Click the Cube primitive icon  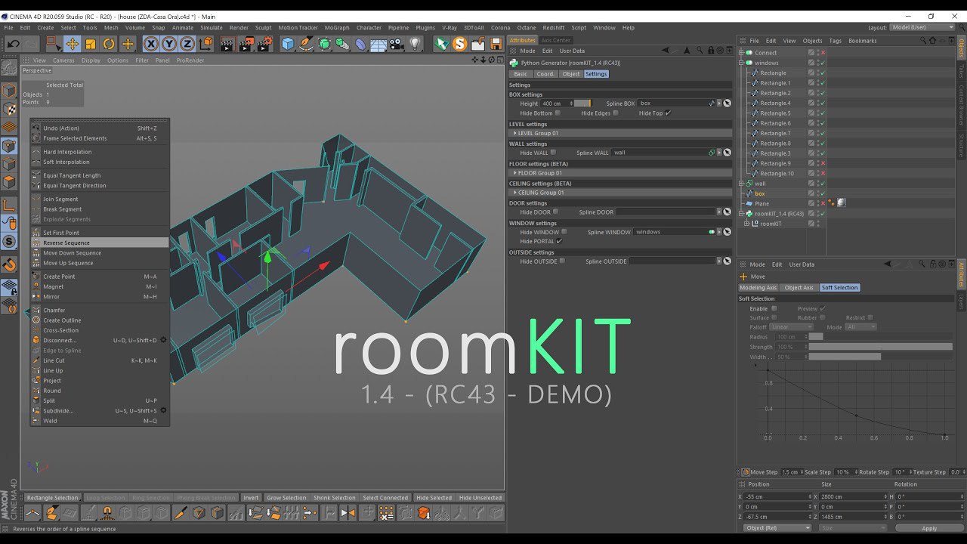288,44
